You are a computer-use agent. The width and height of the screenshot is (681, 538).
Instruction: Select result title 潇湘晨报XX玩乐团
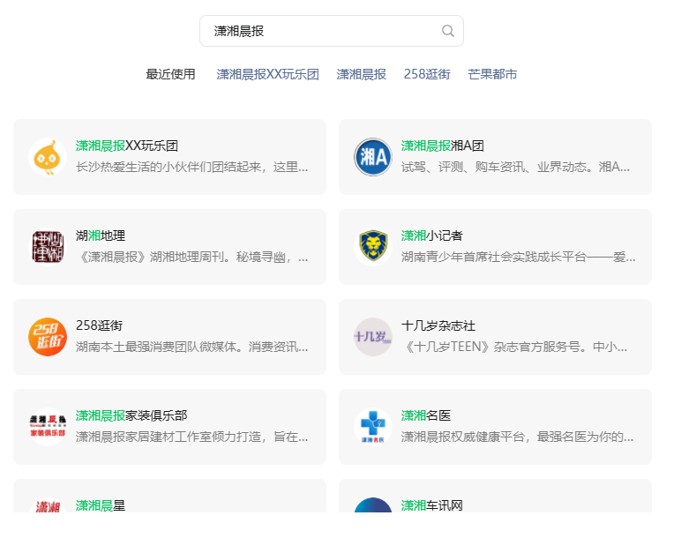tap(127, 146)
